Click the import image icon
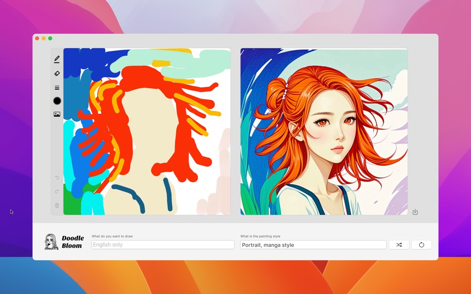Screen dimensions: 471x294 tap(57, 113)
